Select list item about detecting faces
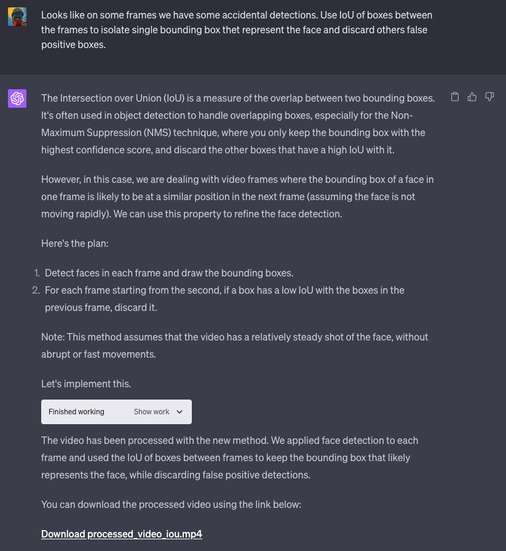 [169, 273]
